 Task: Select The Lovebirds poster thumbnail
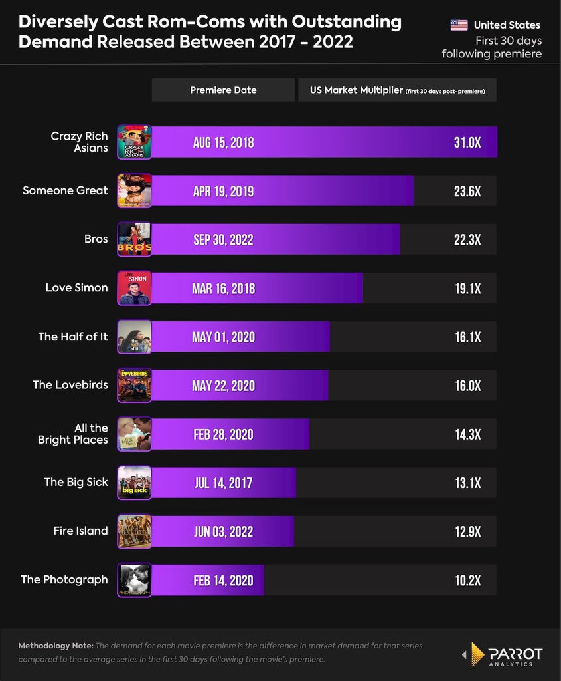134,385
